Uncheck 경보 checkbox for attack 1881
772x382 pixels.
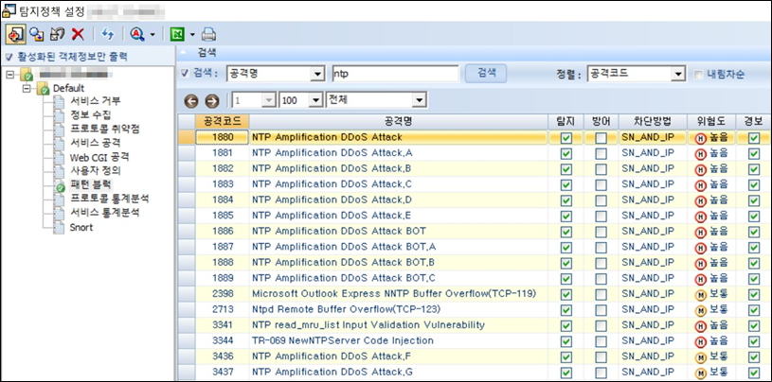click(754, 154)
